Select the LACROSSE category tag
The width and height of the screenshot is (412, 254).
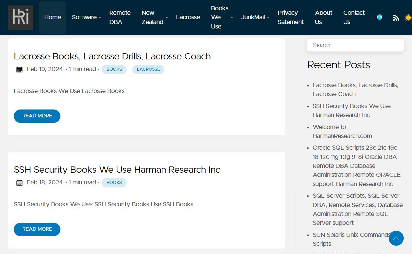(148, 69)
